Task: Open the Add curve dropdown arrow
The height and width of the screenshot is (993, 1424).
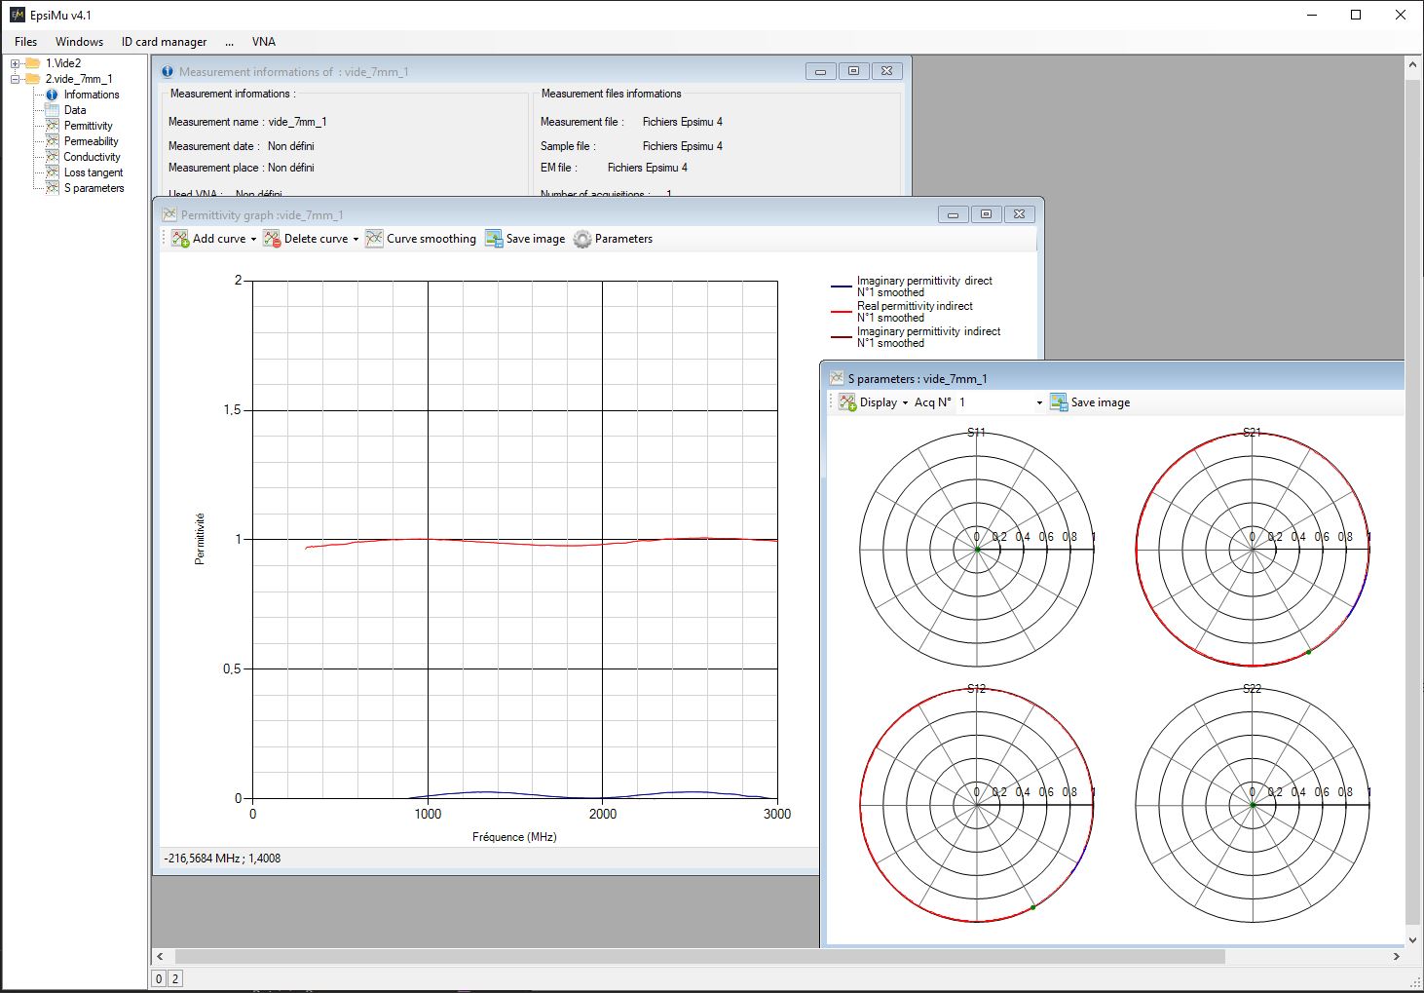Action: 253,239
